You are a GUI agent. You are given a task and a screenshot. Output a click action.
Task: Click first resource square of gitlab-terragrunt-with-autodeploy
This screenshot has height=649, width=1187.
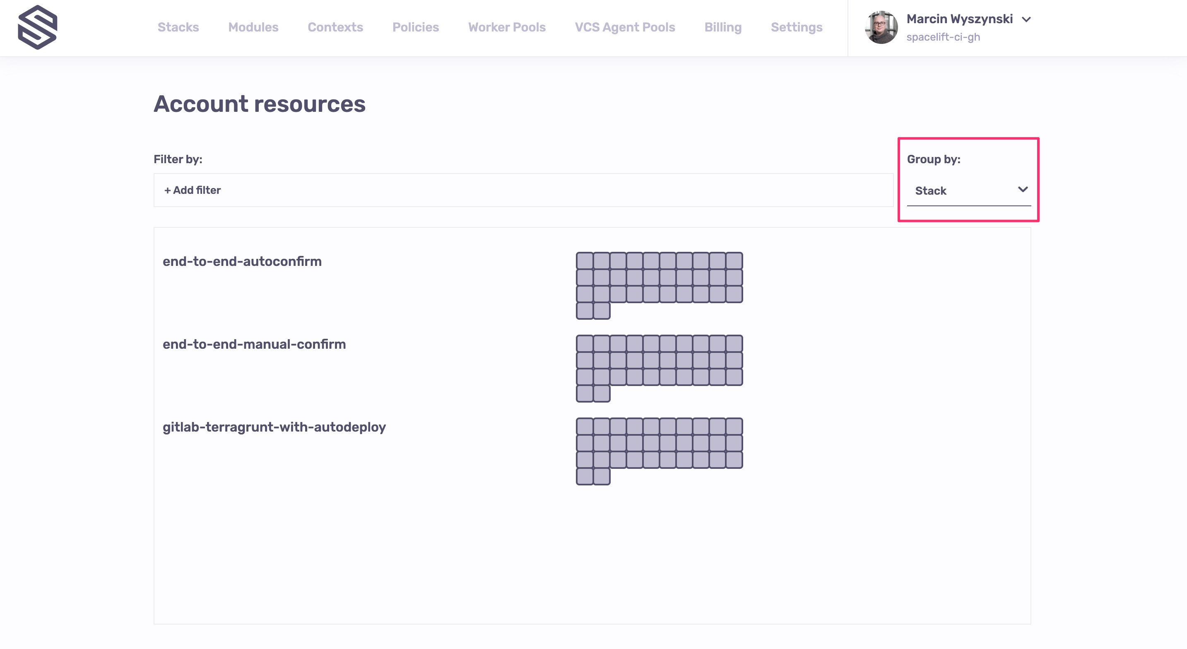584,426
